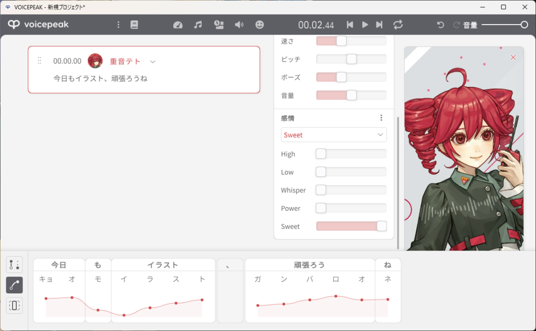This screenshot has height=331, width=536.
Task: Click the playback time 00.02.44
Action: [x=316, y=25]
